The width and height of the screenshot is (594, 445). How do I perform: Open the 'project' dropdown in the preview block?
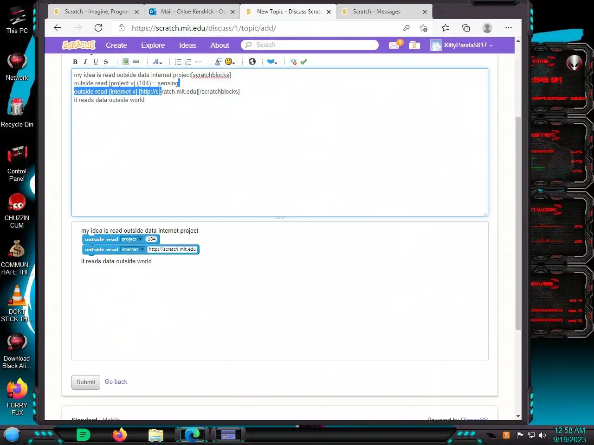coord(132,239)
